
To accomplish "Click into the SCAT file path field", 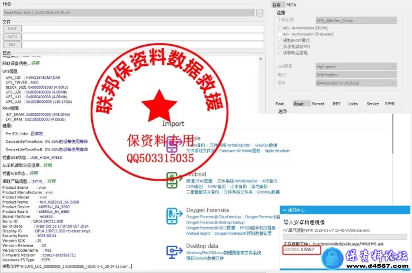I will click(x=143, y=29).
